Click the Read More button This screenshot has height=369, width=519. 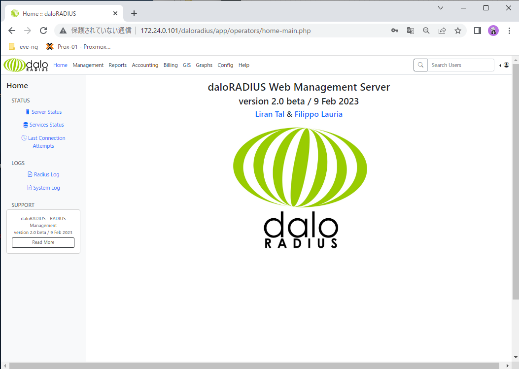43,242
